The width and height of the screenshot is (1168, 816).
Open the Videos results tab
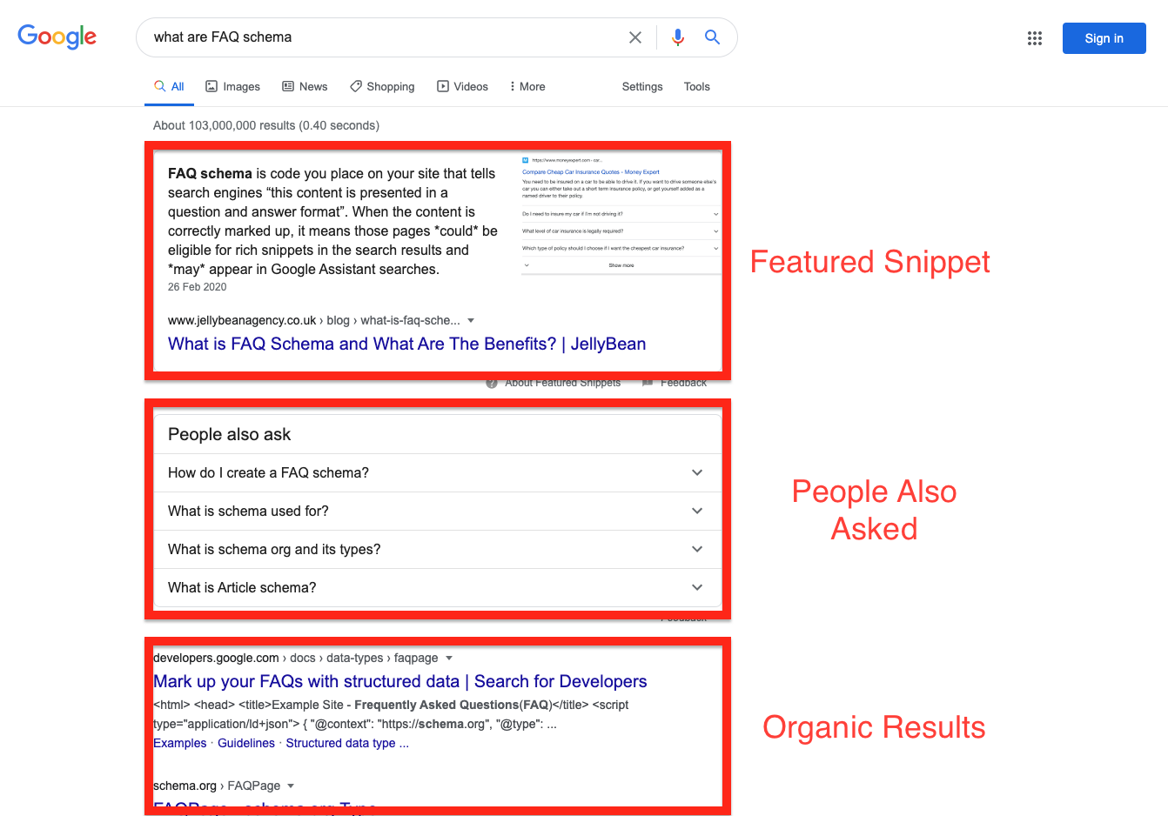coord(462,86)
